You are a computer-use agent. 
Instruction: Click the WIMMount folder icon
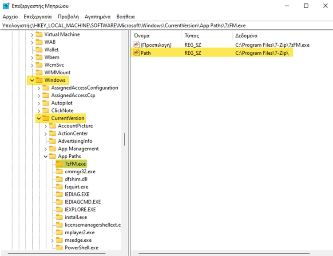click(x=39, y=72)
